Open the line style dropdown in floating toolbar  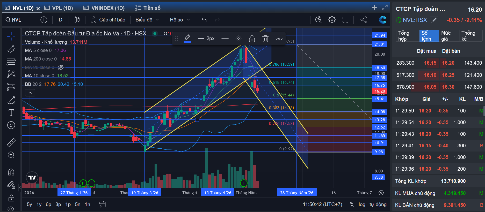click(225, 39)
